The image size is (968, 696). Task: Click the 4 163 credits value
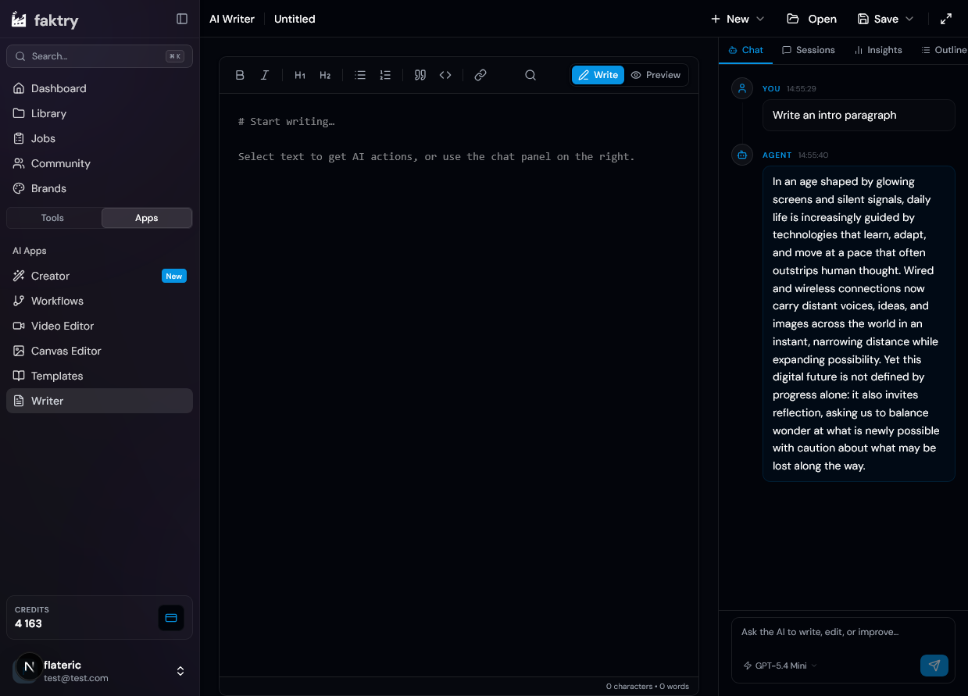(x=29, y=623)
